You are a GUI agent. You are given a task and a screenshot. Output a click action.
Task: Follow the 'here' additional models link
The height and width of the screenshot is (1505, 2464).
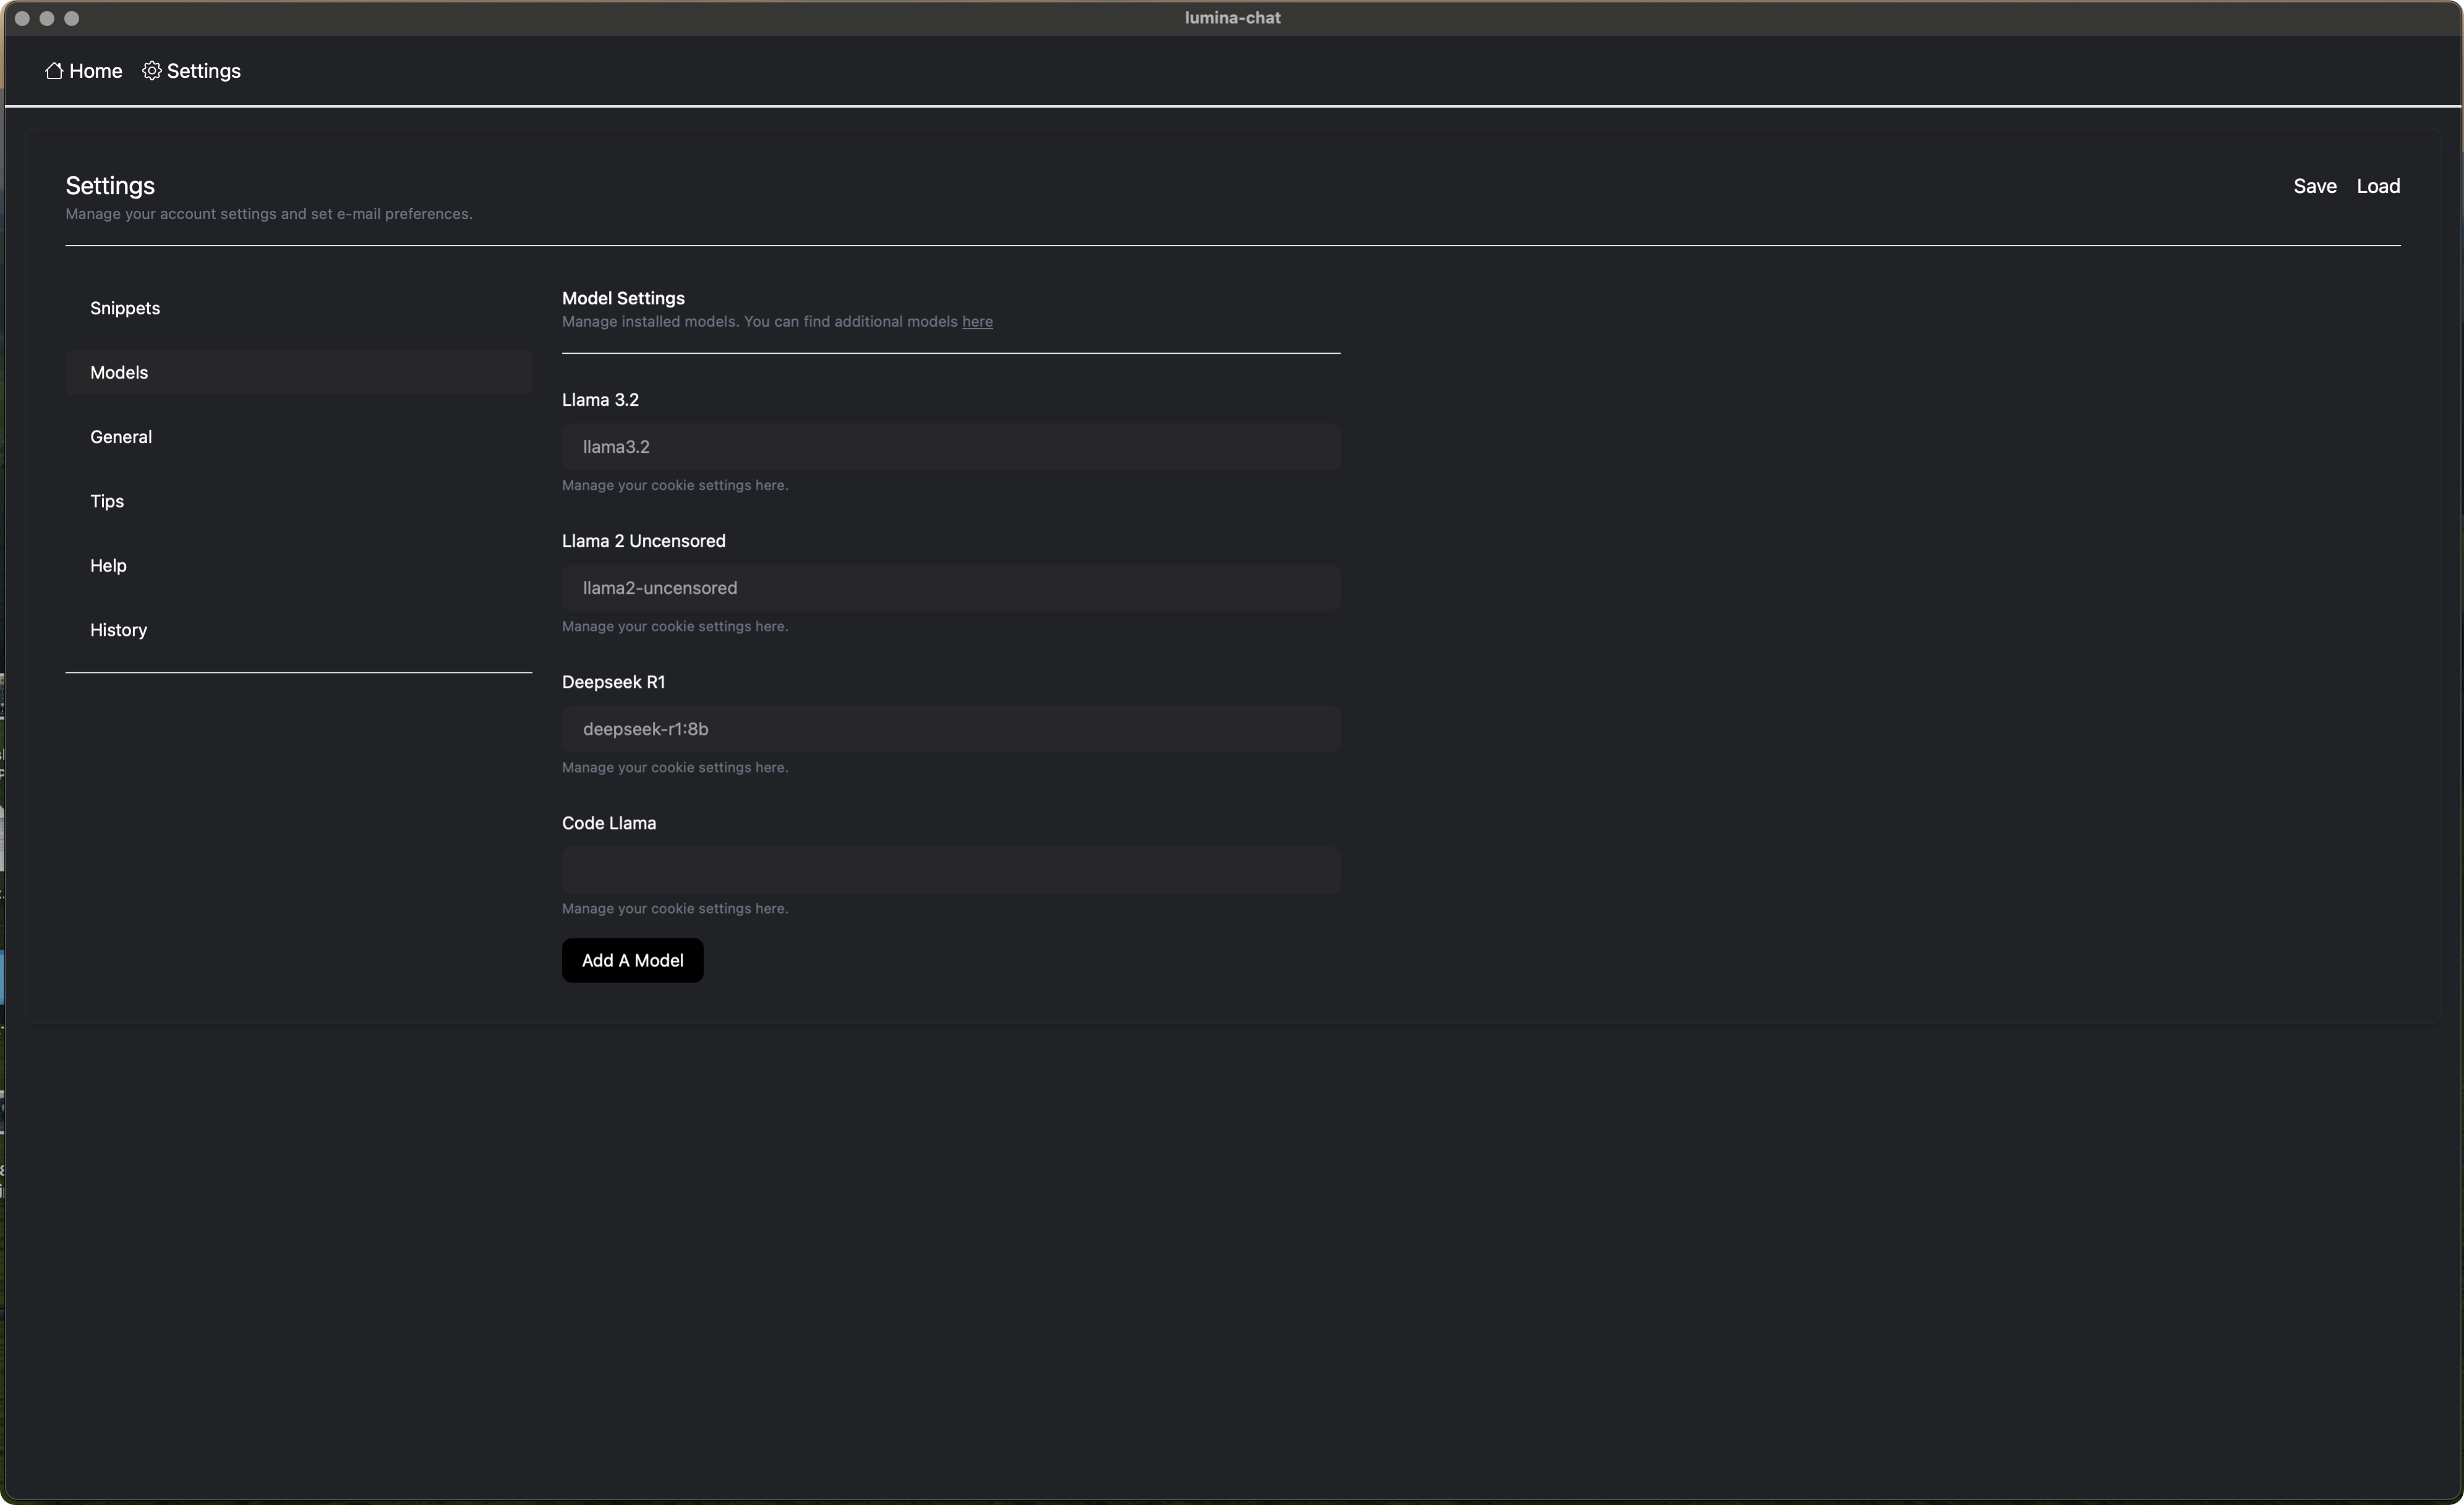977,322
